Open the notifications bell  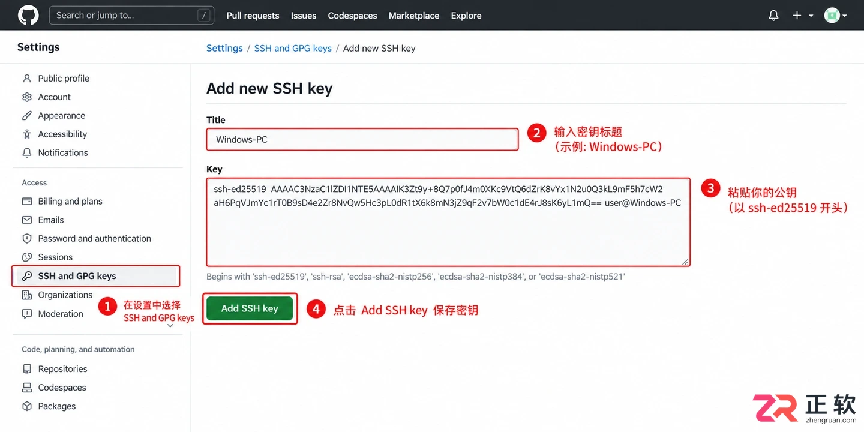(x=773, y=16)
